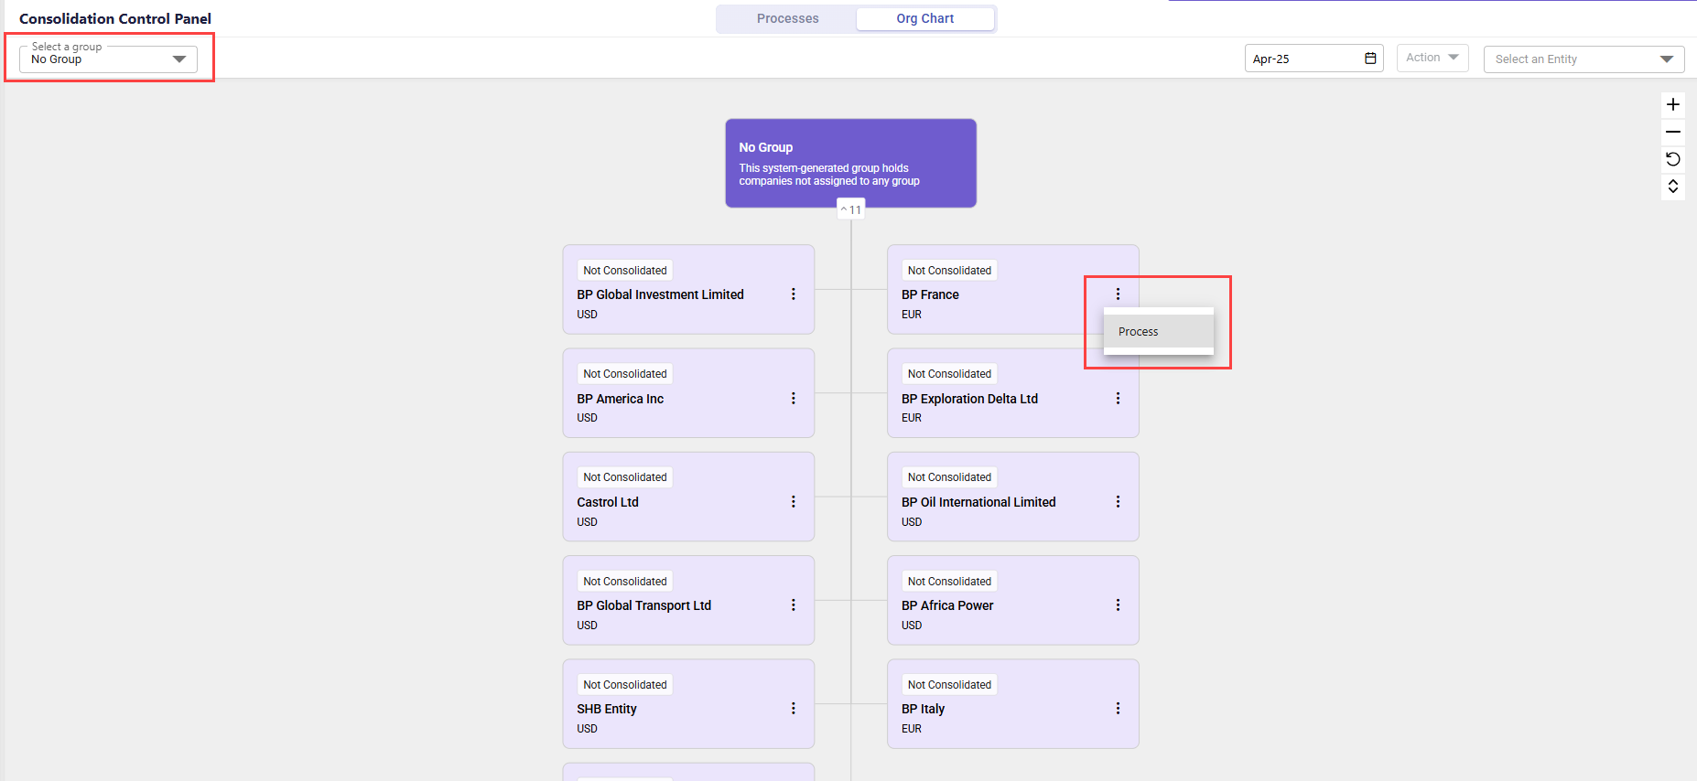Click the expand/collapse all arrows icon
The width and height of the screenshot is (1697, 781).
click(x=1672, y=187)
